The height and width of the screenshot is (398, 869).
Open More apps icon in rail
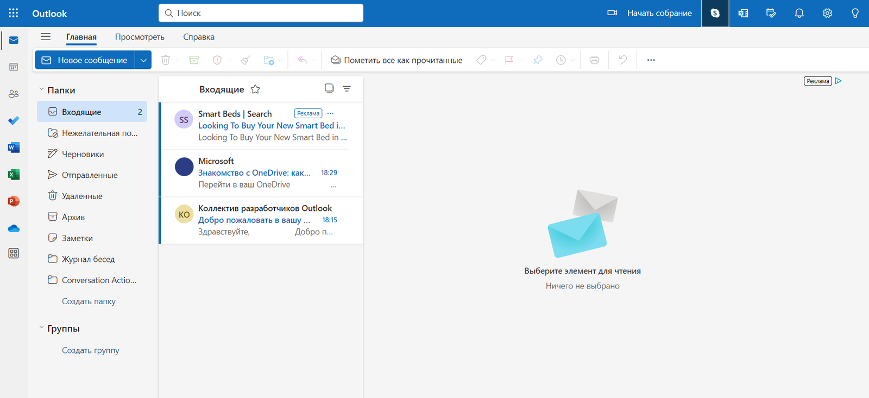14,253
